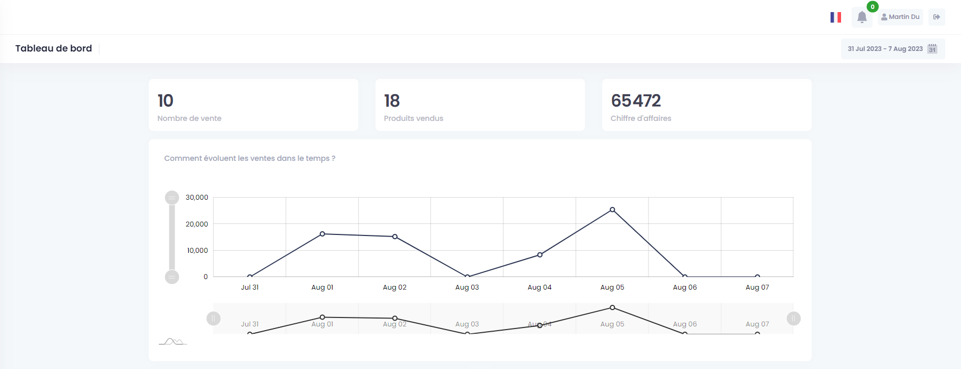Click the mini chart icon below graph
The image size is (961, 369).
173,342
